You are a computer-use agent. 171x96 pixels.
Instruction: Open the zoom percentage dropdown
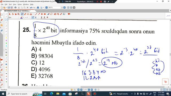click(x=62, y=7)
